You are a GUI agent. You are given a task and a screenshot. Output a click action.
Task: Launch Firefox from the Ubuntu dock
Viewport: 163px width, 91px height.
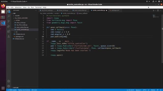pyautogui.click(x=3, y=6)
